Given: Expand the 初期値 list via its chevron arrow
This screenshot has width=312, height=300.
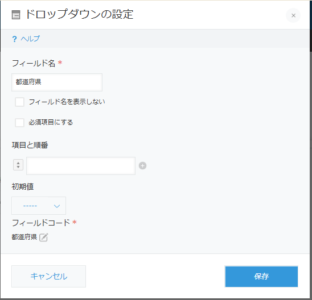Looking at the screenshot, I should tap(57, 206).
